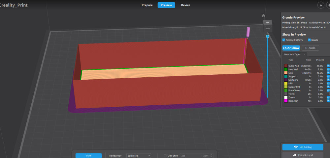Click the download icon in top bar
This screenshot has height=158, width=330.
click(x=321, y=5)
